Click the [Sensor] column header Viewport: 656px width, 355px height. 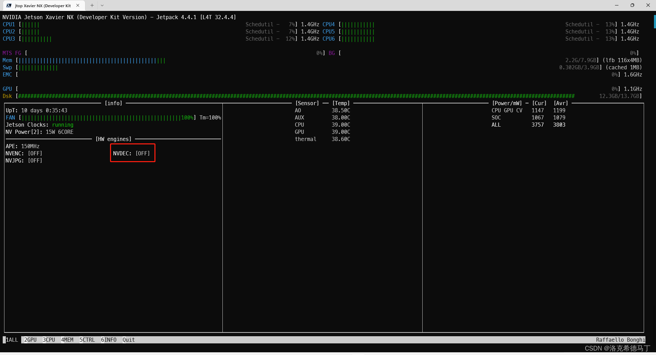click(307, 103)
